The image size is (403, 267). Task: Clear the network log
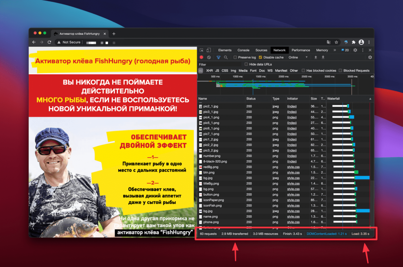[209, 57]
